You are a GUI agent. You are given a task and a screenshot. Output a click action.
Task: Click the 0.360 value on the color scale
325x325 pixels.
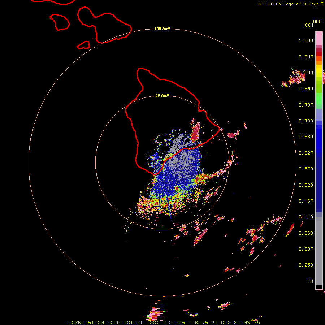click(x=306, y=233)
